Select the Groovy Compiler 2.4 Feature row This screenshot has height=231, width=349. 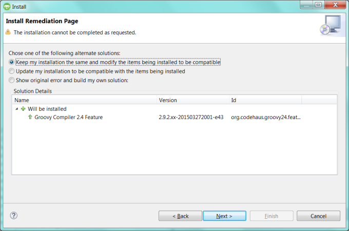click(x=174, y=117)
